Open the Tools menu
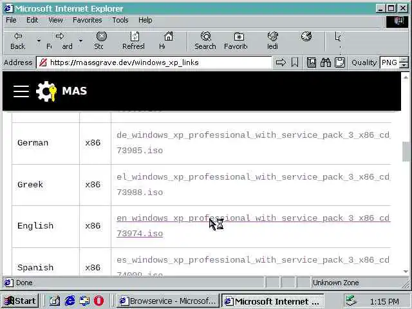This screenshot has width=412, height=309. tap(120, 20)
